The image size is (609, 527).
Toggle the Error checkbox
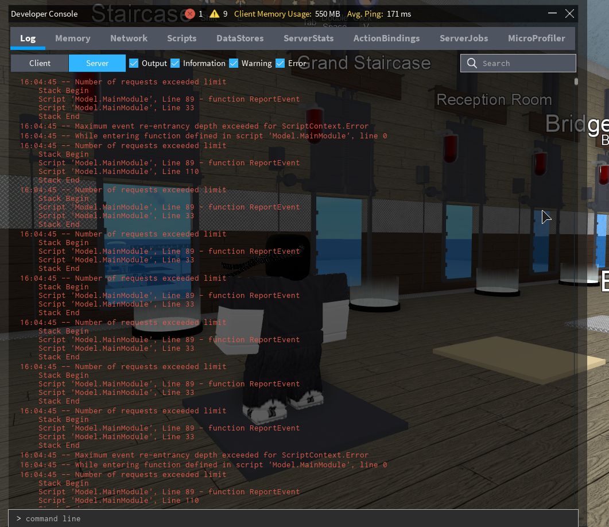(x=280, y=63)
